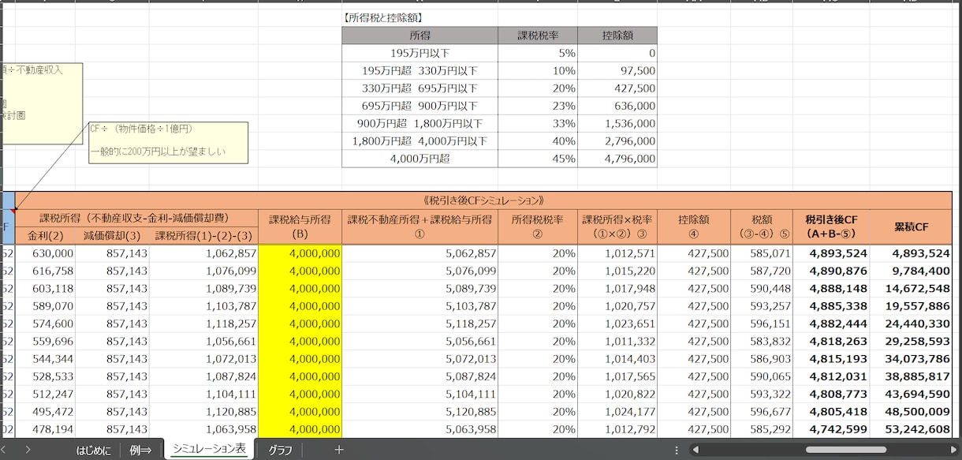Image resolution: width=962 pixels, height=460 pixels.
Task: Click the 53,242,608 cumulative CF cell
Action: click(911, 429)
